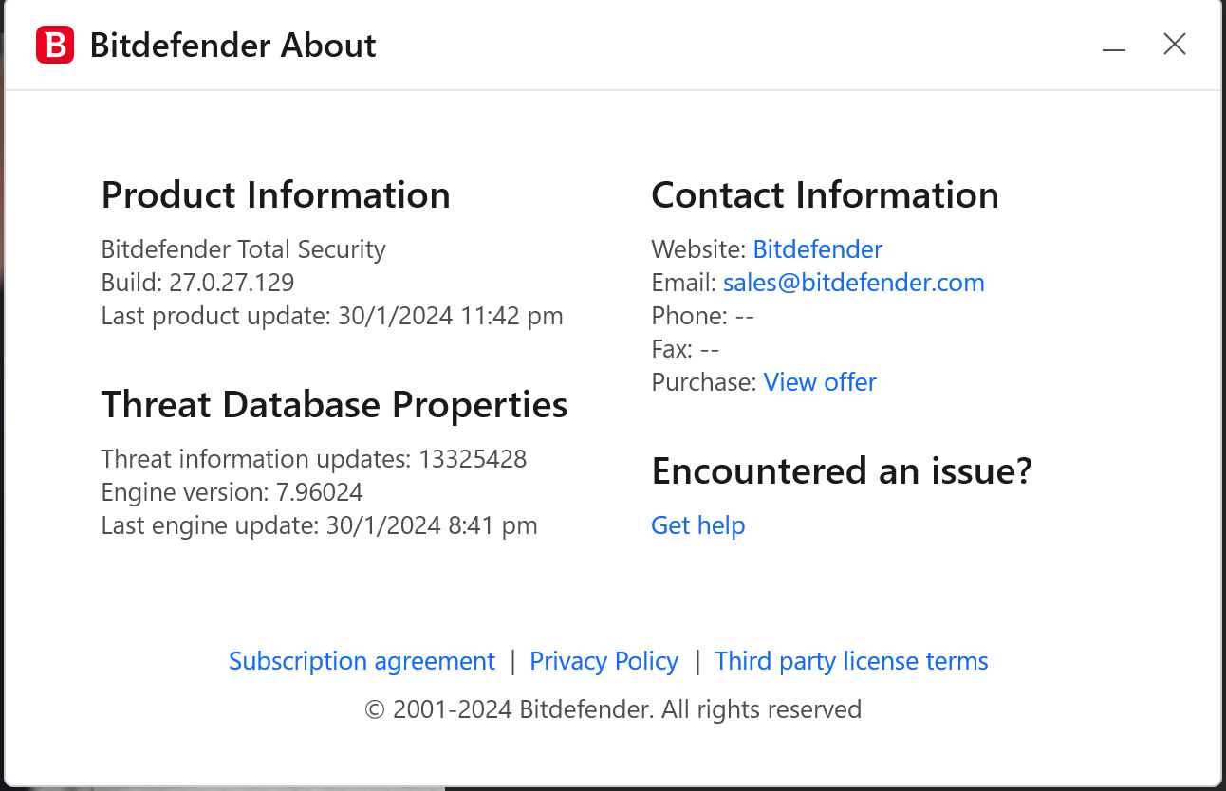Image resolution: width=1226 pixels, height=791 pixels.
Task: Click the Bitdefender logo icon
Action: (x=55, y=46)
